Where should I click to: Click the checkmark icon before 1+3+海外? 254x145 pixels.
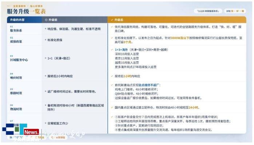[112, 49]
